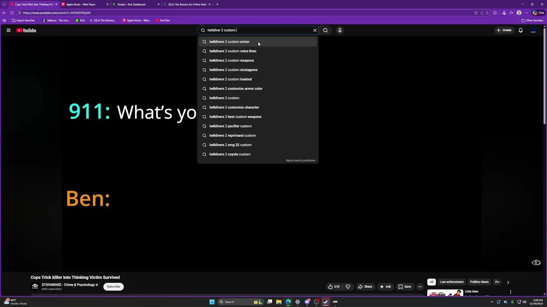Click the browser address bar URL

[x=57, y=13]
